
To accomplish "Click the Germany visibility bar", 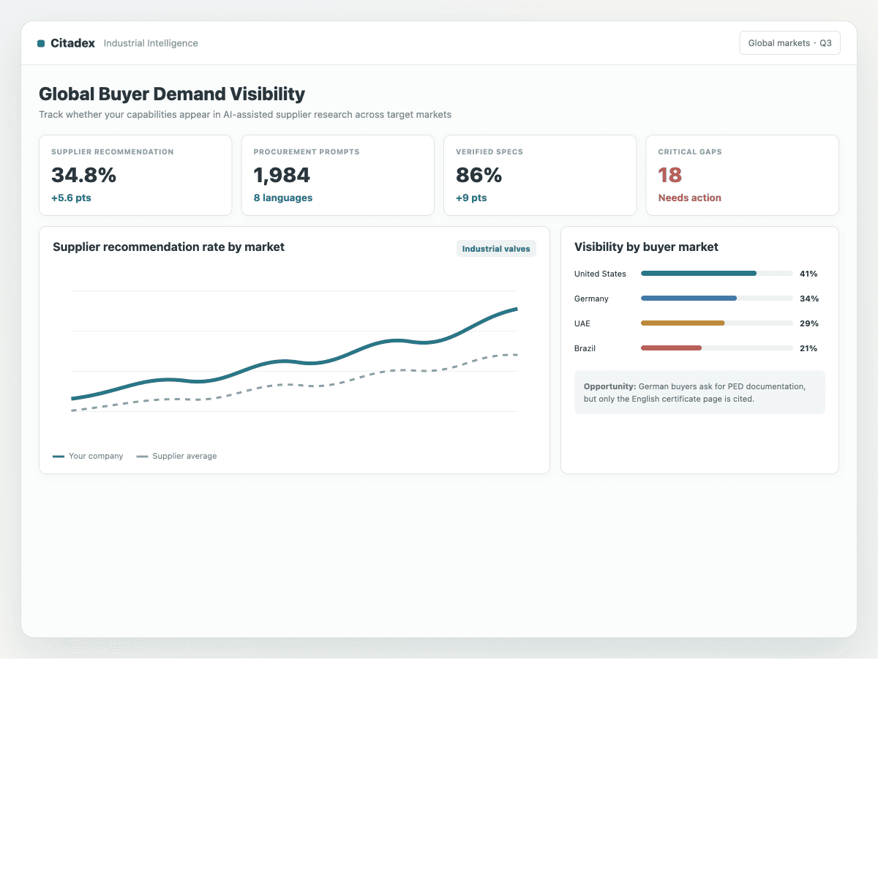I will coord(717,299).
